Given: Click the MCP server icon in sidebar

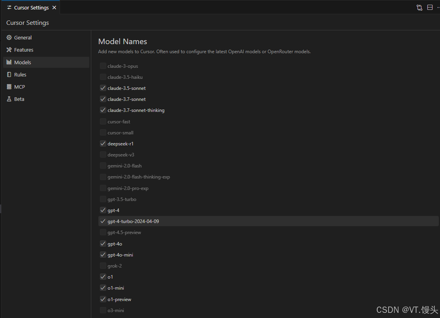Looking at the screenshot, I should (x=9, y=87).
